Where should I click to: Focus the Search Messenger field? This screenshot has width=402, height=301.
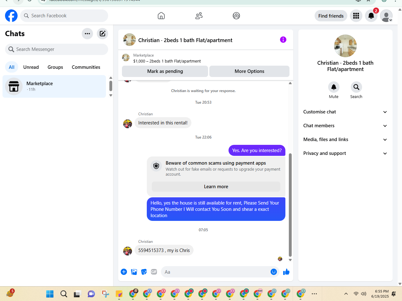(57, 49)
